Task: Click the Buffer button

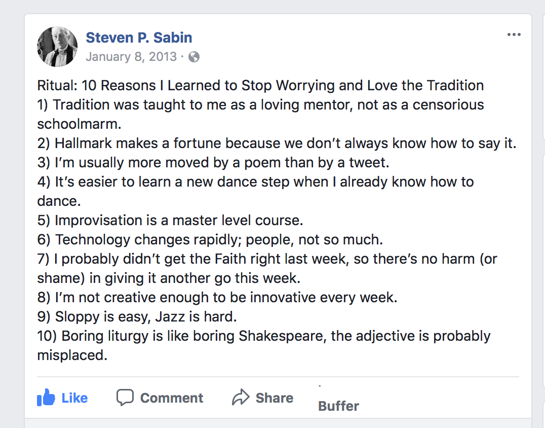Action: pos(338,406)
